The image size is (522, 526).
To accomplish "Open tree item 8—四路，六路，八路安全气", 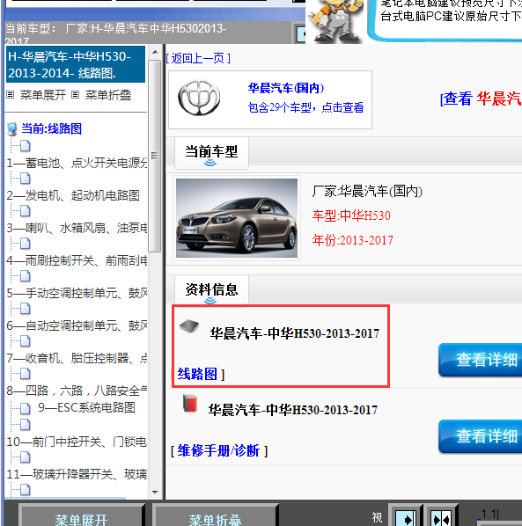I will tap(77, 391).
